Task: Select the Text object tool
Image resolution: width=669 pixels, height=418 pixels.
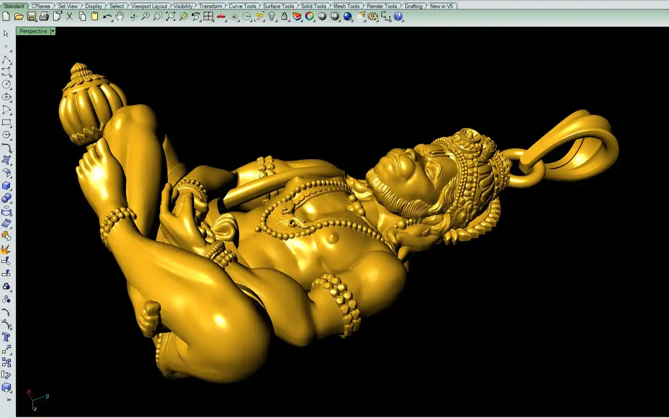Action: pyautogui.click(x=6, y=337)
